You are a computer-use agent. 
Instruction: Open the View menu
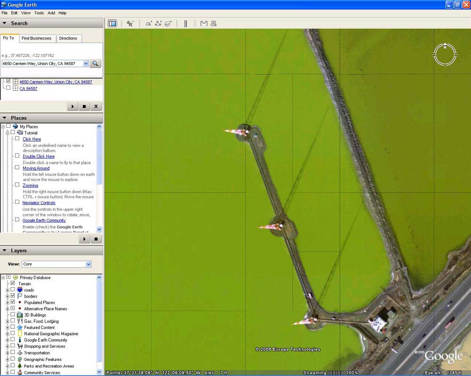(x=26, y=13)
